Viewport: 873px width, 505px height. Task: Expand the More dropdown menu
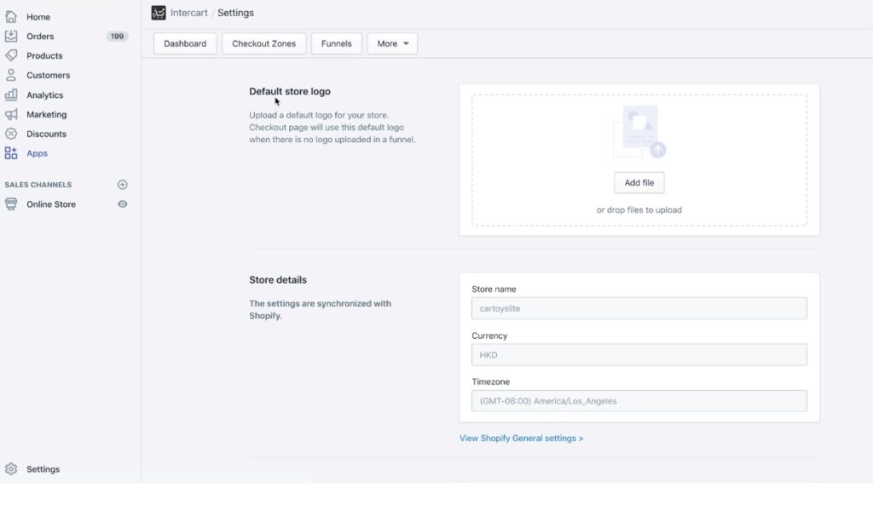(392, 43)
